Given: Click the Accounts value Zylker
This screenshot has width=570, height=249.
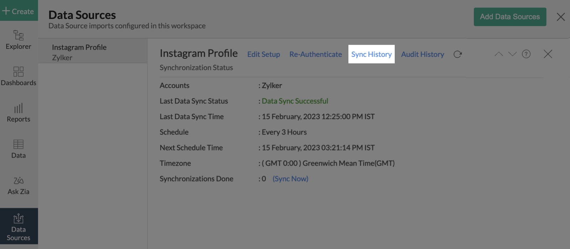Looking at the screenshot, I should 272,85.
